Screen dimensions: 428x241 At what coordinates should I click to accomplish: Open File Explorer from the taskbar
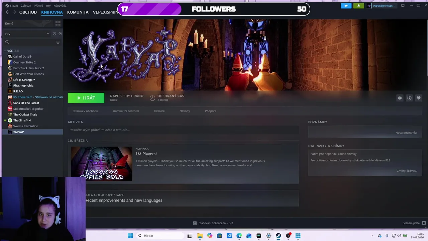click(x=200, y=236)
